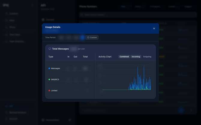Image resolution: width=201 pixels, height=125 pixels.
Task: Close the Usage Details dialog
Action: pos(154,29)
